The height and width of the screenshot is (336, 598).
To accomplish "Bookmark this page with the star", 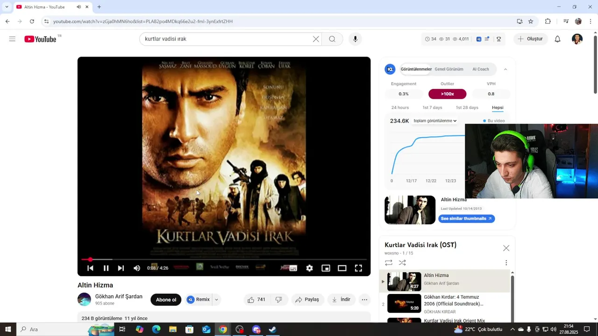I will [531, 21].
